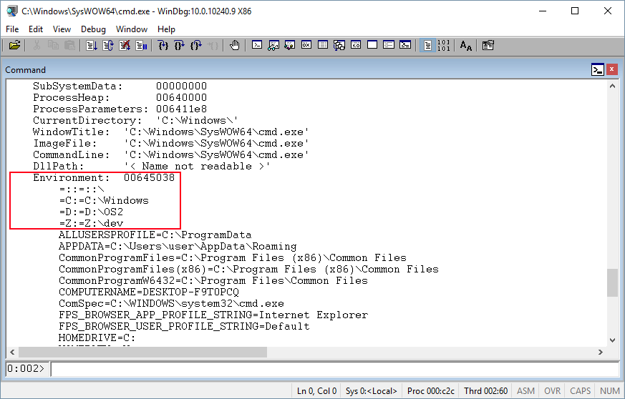Open the Font settings icon
625x399 pixels.
pyautogui.click(x=466, y=46)
